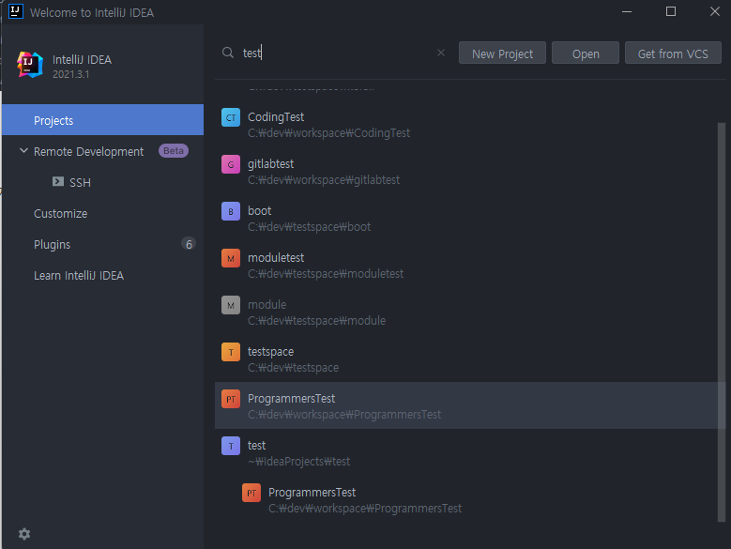Click the SSH terminal icon
Image resolution: width=731 pixels, height=549 pixels.
[x=58, y=182]
